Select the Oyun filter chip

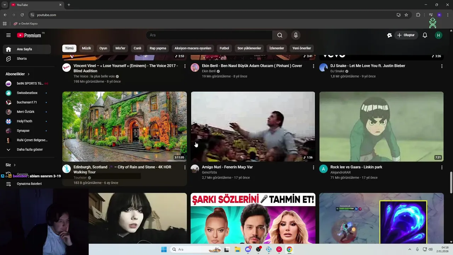point(103,48)
